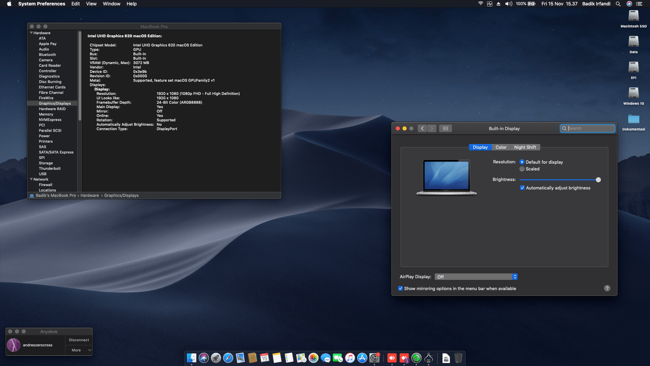This screenshot has height=366, width=650.
Task: Launch iTunes from the Dock
Action: point(350,358)
